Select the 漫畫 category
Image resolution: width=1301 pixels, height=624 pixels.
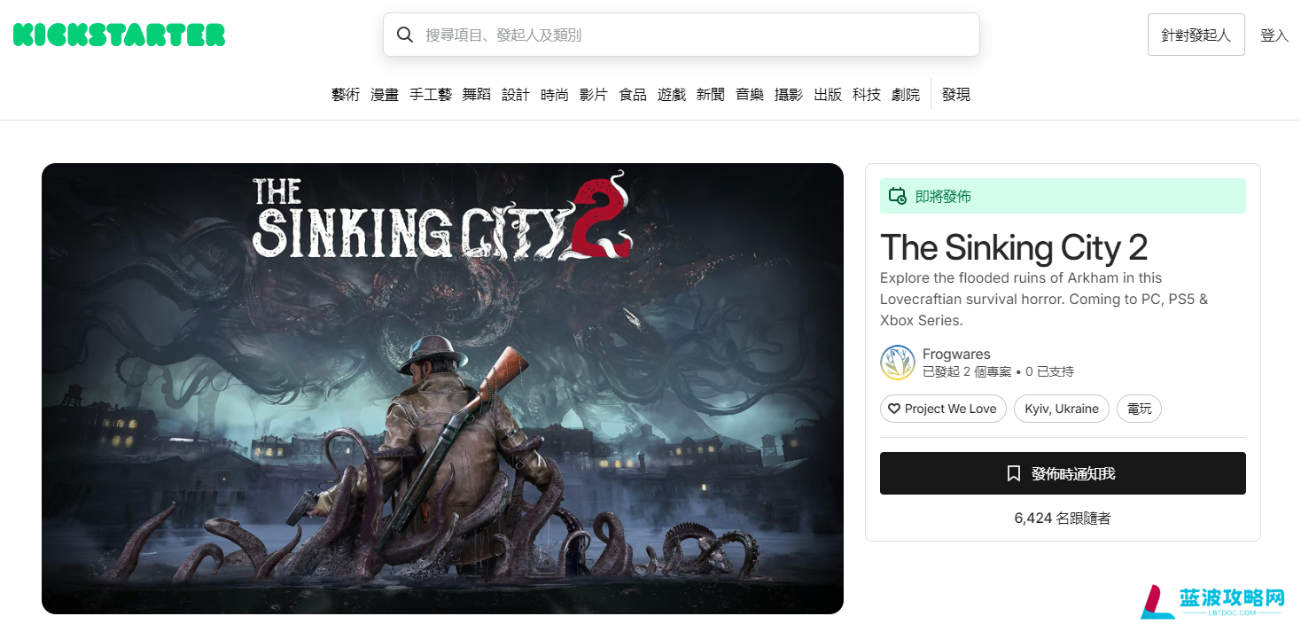(385, 94)
